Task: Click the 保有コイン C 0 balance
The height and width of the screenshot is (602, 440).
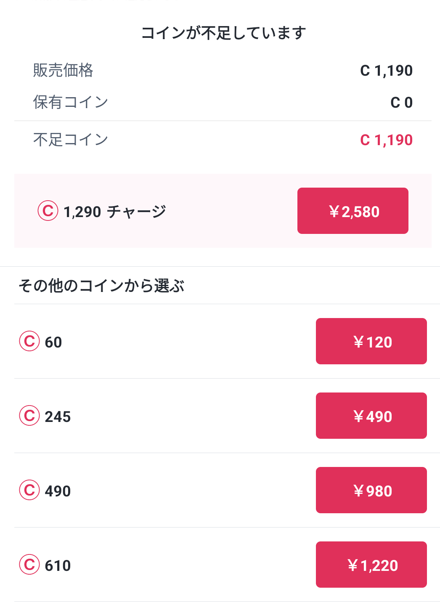Action: (x=401, y=103)
